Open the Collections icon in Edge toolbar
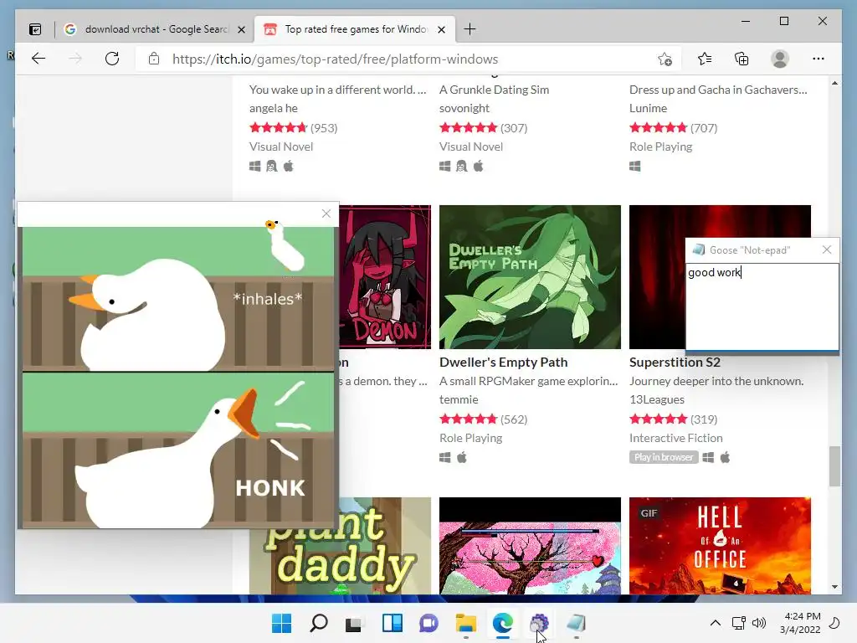Viewport: 857px width, 643px height. point(742,59)
